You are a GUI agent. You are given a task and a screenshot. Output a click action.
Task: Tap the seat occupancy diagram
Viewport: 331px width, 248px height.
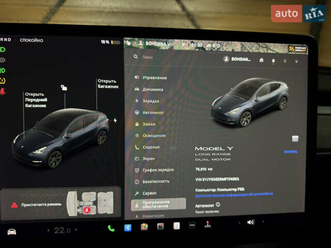(x=90, y=204)
